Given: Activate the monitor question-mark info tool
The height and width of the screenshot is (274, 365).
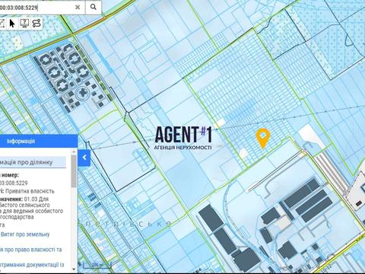Looking at the screenshot, I should 24,23.
